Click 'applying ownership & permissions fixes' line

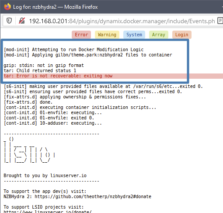click(x=75, y=97)
